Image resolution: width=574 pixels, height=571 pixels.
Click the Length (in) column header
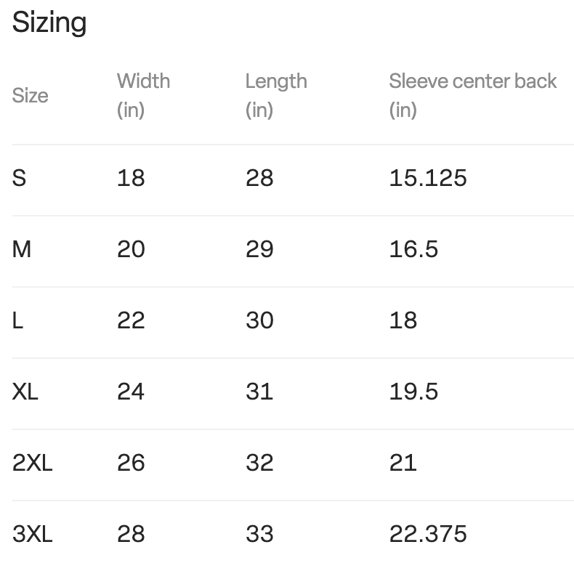point(276,96)
